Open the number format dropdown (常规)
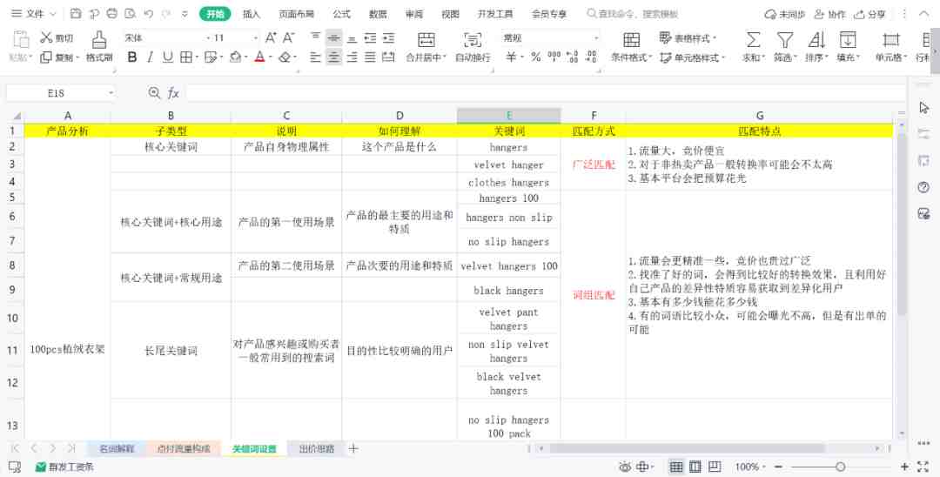This screenshot has width=940, height=477. [x=596, y=37]
